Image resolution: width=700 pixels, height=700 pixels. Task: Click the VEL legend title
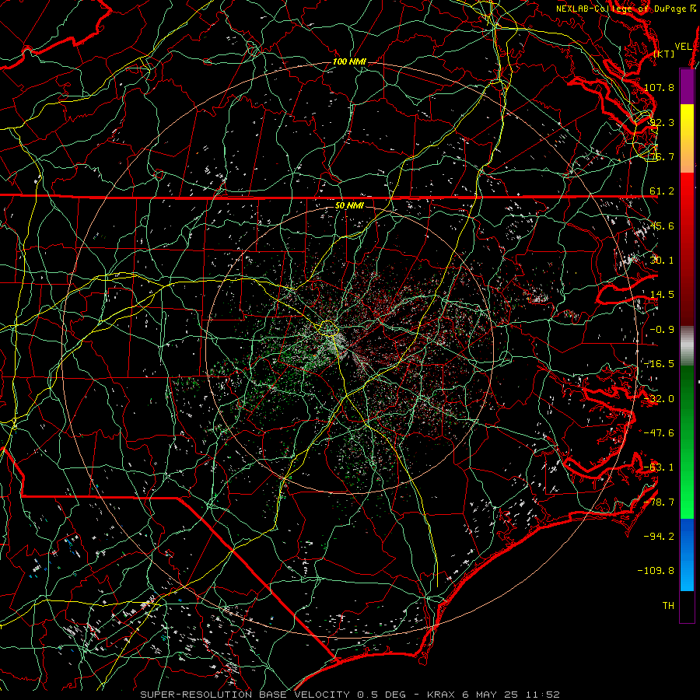pos(684,47)
